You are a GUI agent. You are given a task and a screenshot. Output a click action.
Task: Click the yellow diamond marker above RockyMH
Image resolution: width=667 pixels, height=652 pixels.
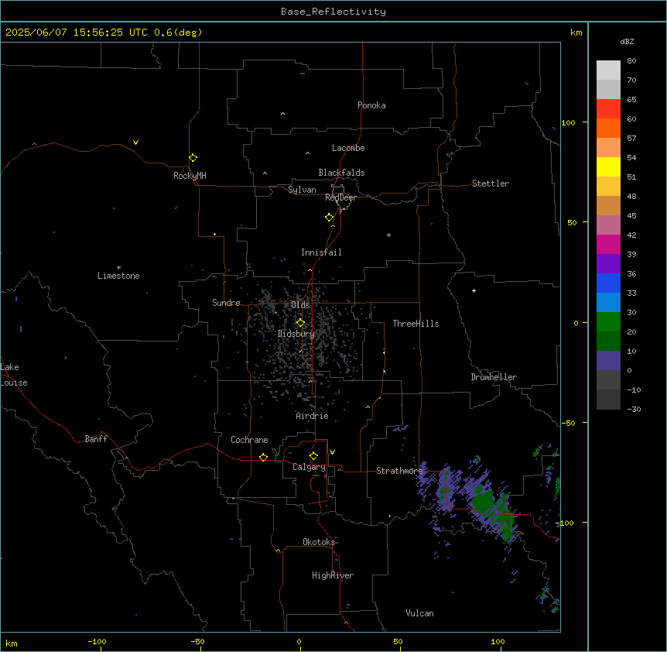(x=193, y=157)
